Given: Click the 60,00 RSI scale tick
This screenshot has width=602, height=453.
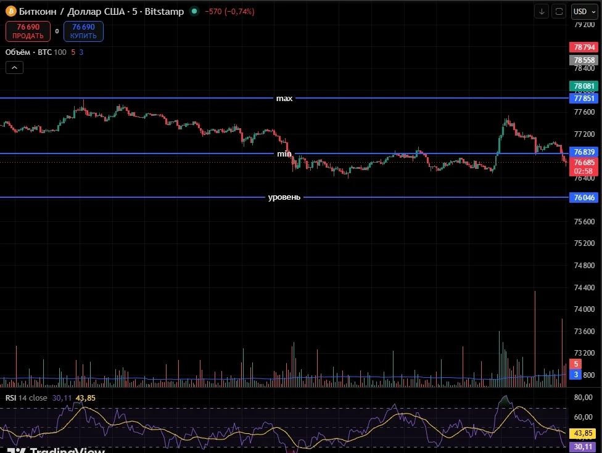Looking at the screenshot, I should tap(583, 417).
